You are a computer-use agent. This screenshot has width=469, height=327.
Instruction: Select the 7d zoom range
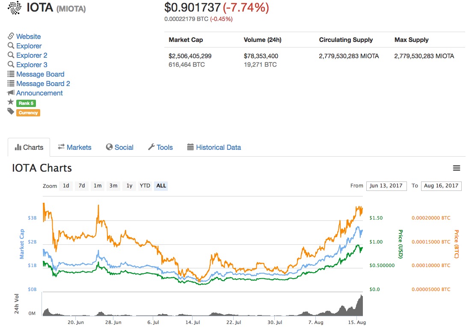[82, 186]
